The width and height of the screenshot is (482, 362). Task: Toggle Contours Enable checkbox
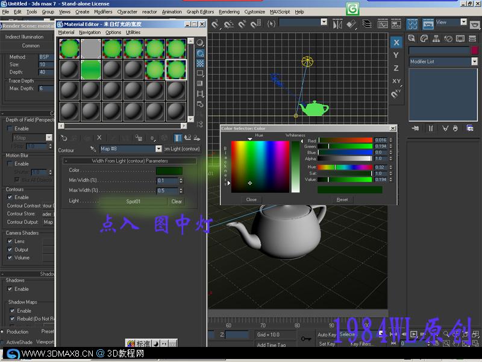10,197
